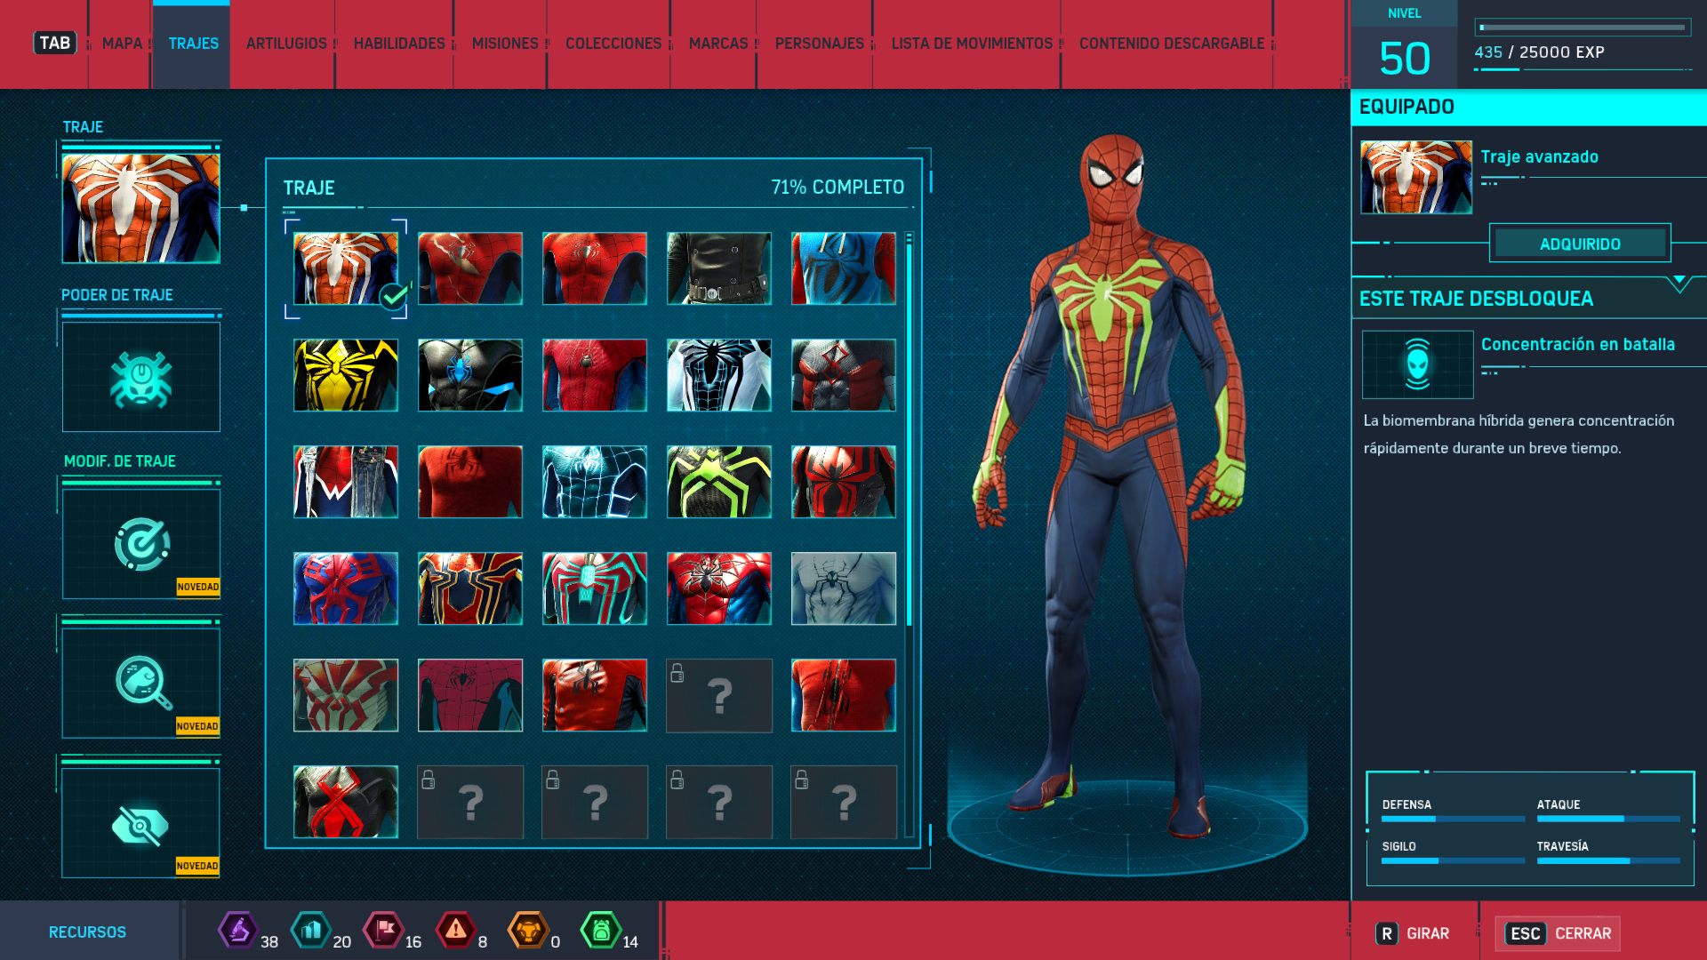Open the Traje slot in left panel
1707x960 pixels.
(140, 208)
